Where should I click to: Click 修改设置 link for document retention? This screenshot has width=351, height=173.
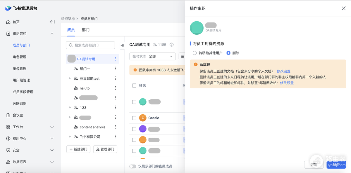click(x=283, y=71)
